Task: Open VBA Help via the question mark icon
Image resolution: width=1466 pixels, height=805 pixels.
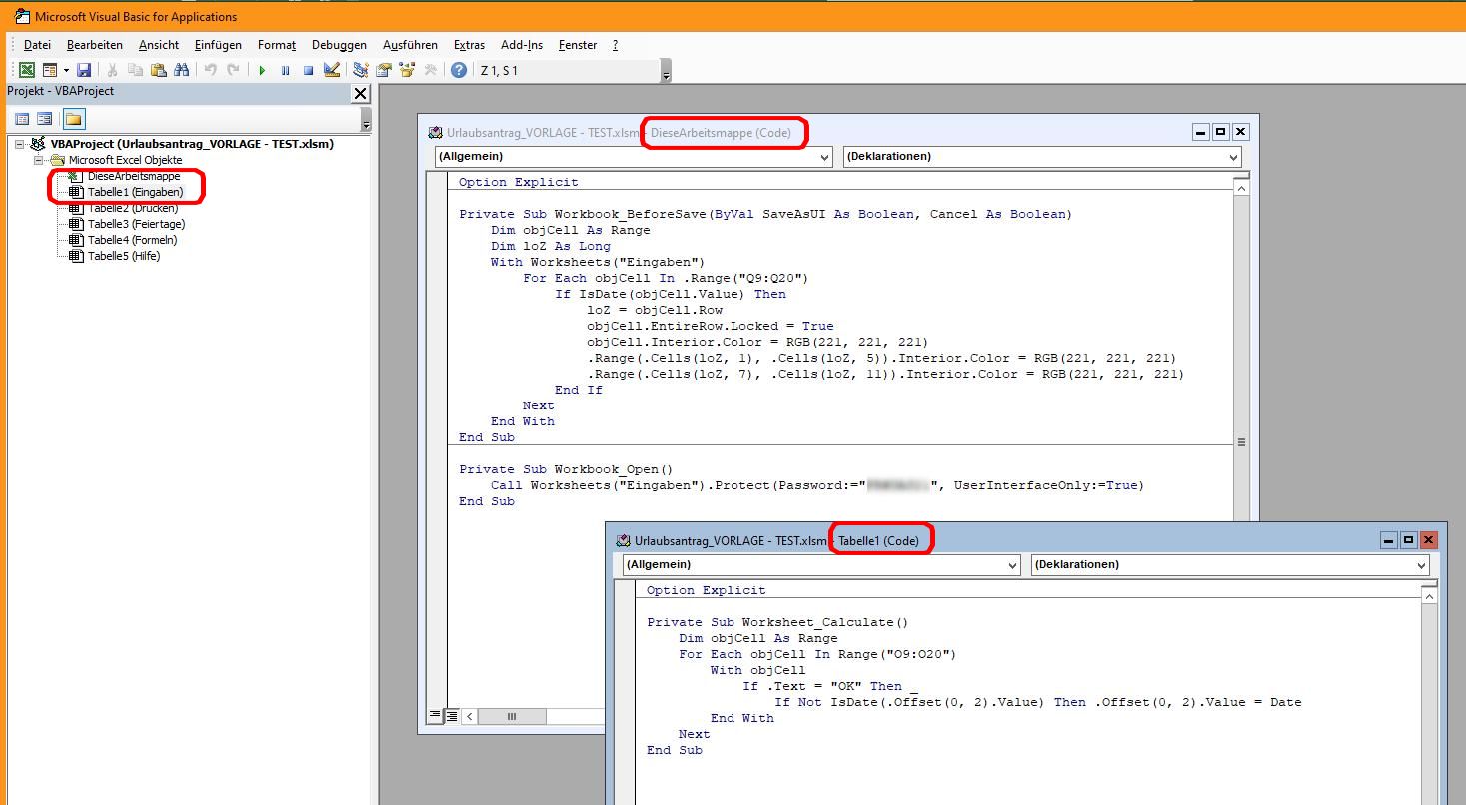Action: click(x=459, y=70)
